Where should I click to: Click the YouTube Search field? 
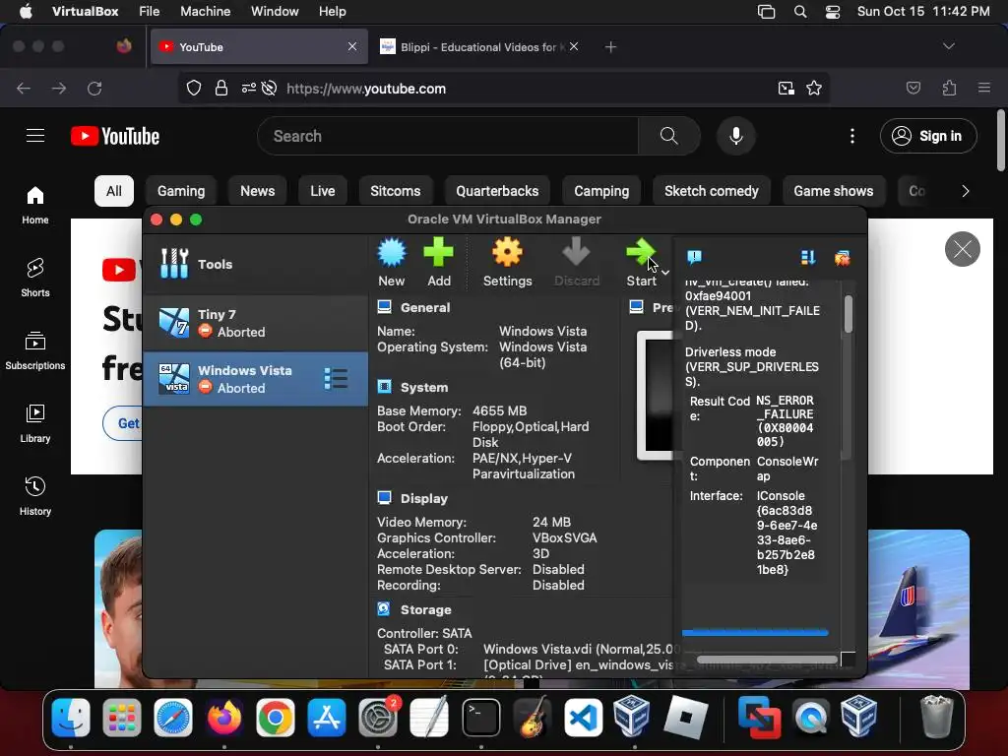[448, 136]
